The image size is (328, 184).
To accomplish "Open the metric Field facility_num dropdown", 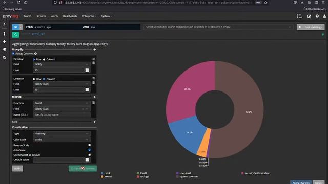I will (x=61, y=109).
